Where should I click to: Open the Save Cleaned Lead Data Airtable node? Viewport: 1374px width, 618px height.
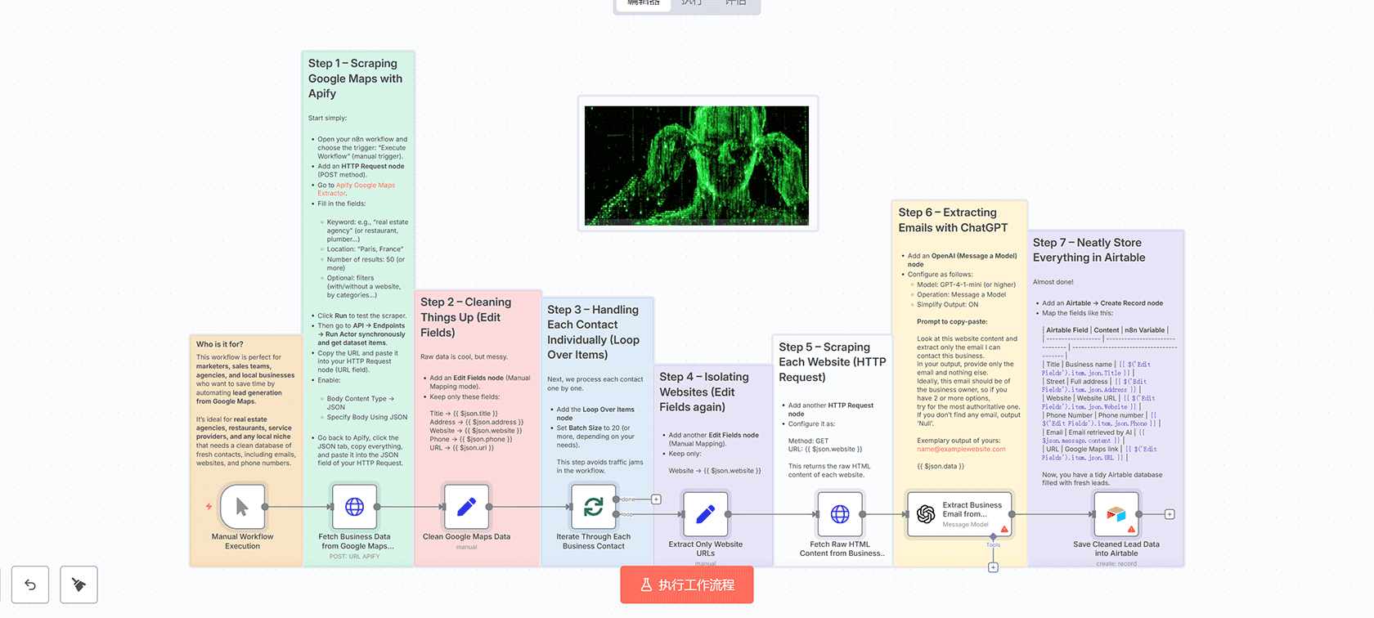[1116, 514]
